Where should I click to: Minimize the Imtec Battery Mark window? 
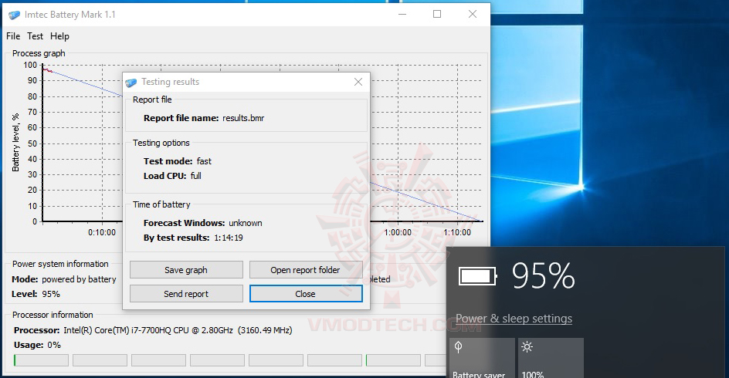(x=402, y=15)
